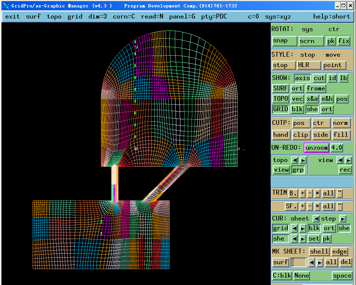Open the dim=3 option in top bar
Screen dimensions: 356x285
point(98,17)
